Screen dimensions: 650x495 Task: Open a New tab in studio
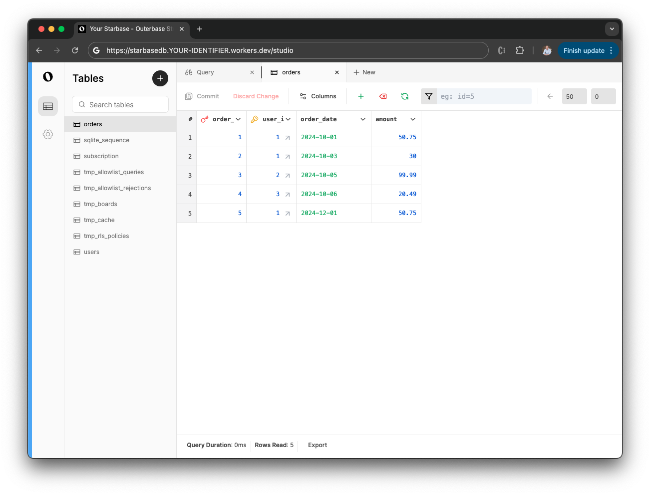(364, 72)
